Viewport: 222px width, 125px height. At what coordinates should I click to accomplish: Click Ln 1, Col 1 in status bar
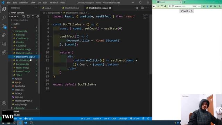pos(86,118)
